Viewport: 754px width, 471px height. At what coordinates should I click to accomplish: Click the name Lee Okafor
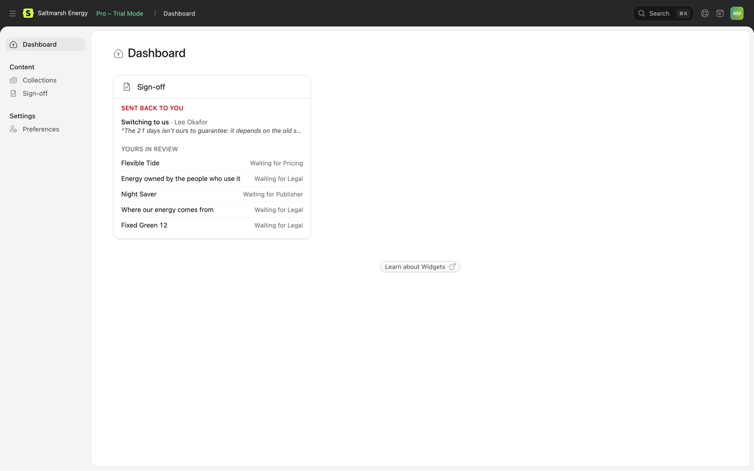pos(191,122)
